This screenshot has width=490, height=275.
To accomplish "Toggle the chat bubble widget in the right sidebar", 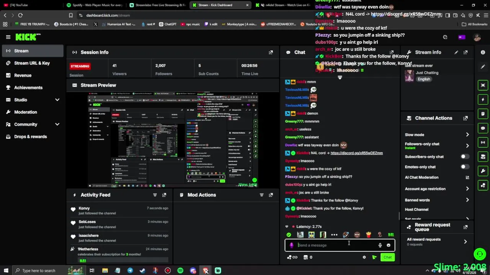I will (483, 128).
